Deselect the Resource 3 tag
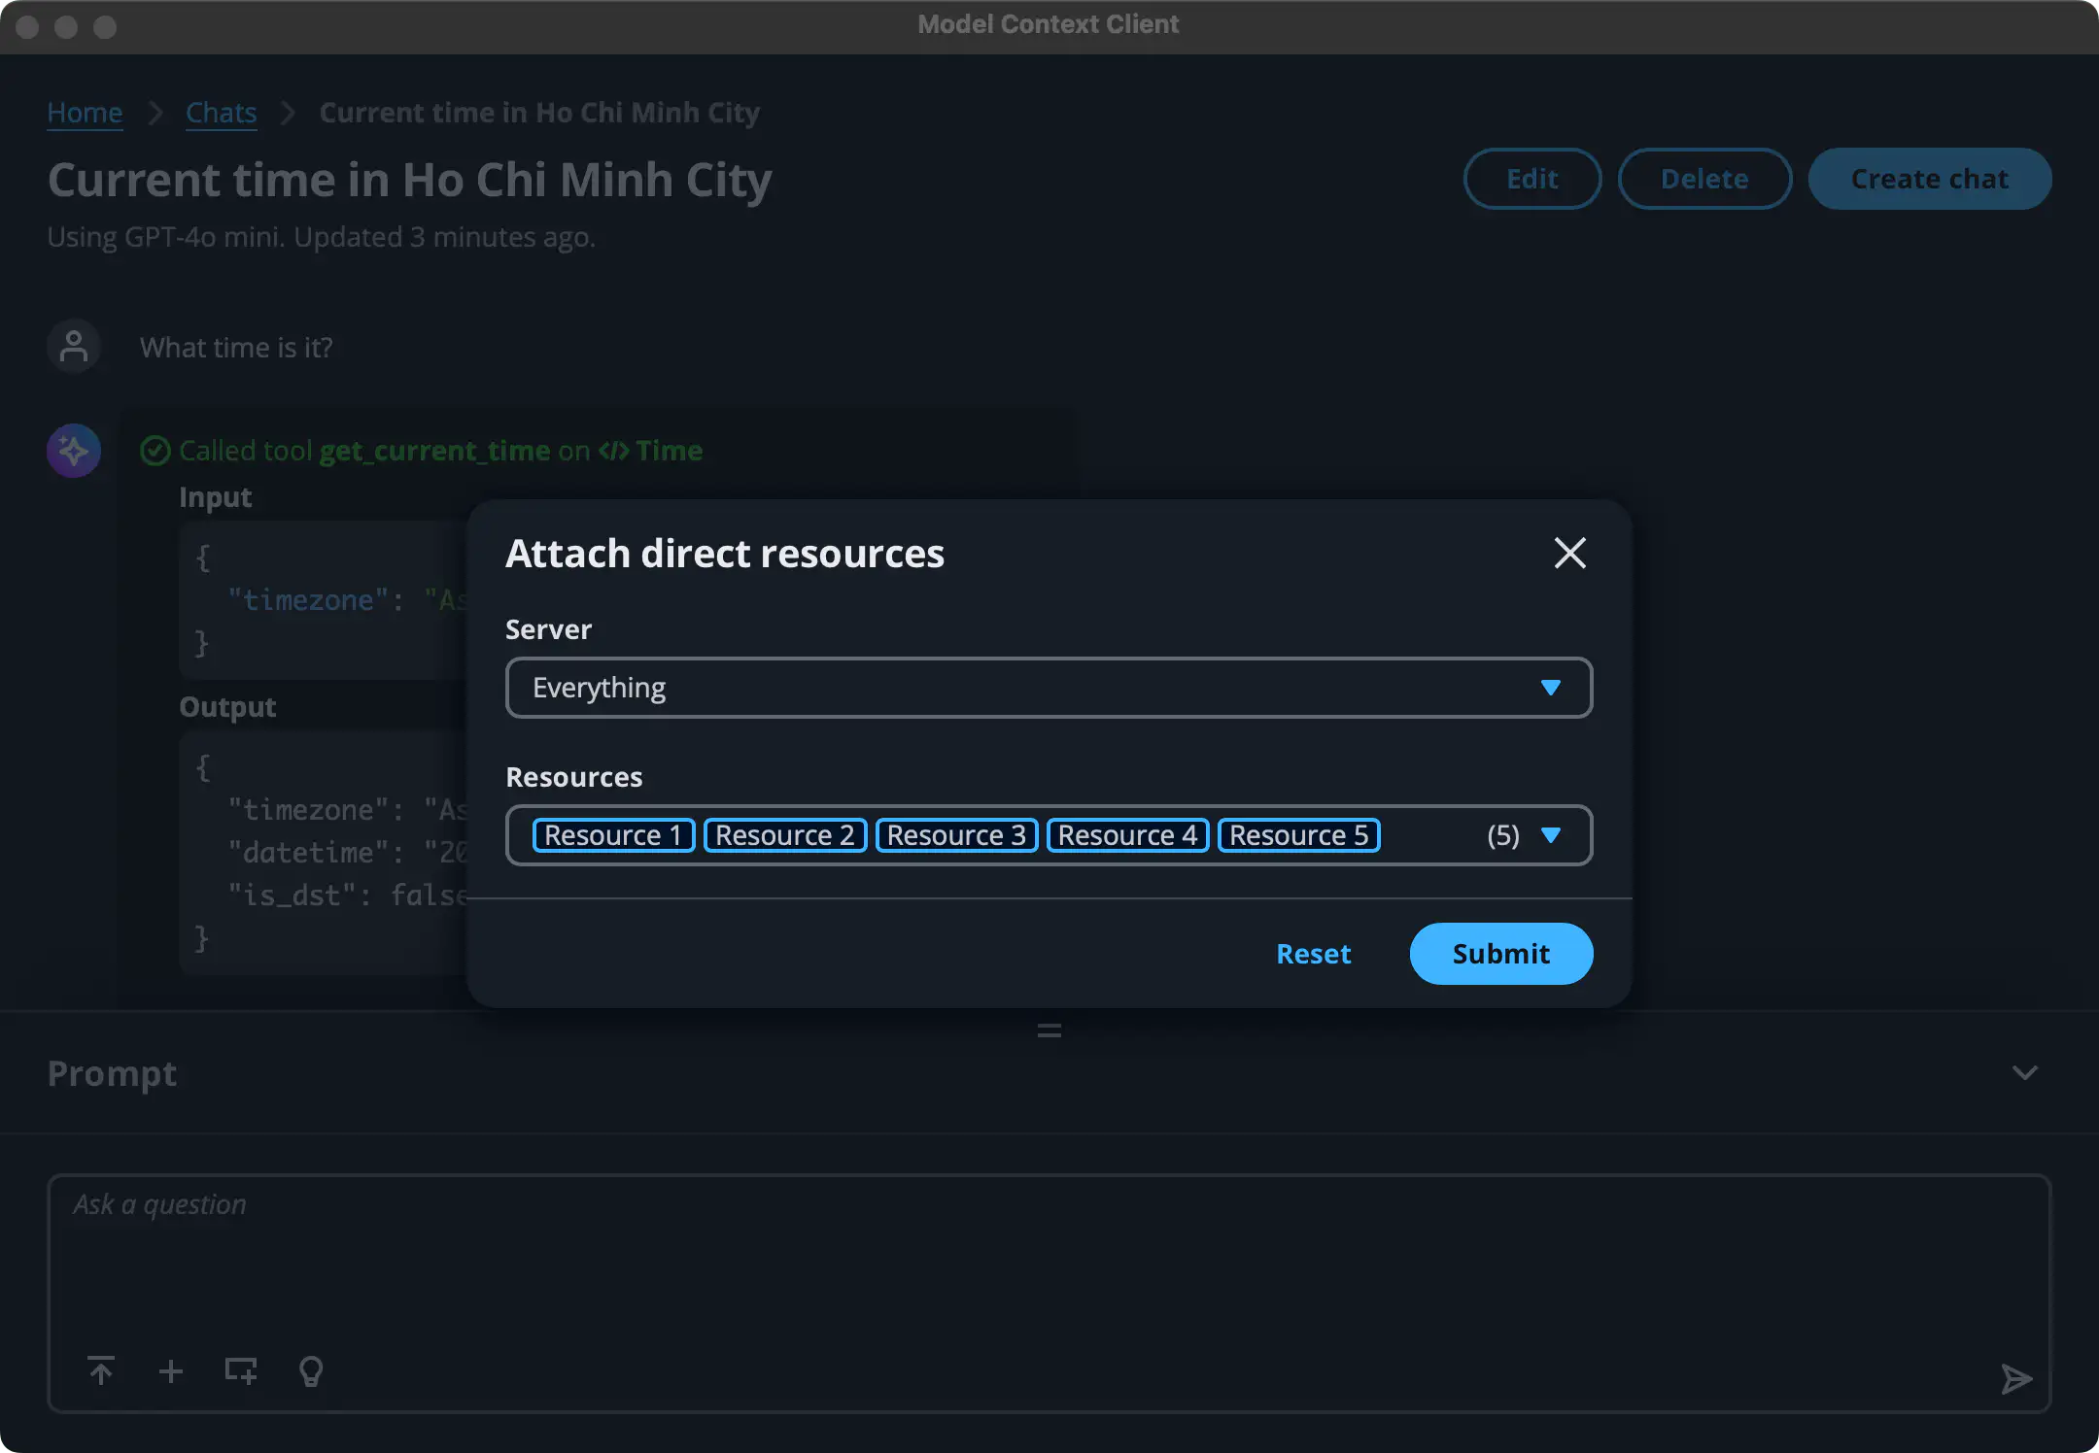 click(956, 835)
